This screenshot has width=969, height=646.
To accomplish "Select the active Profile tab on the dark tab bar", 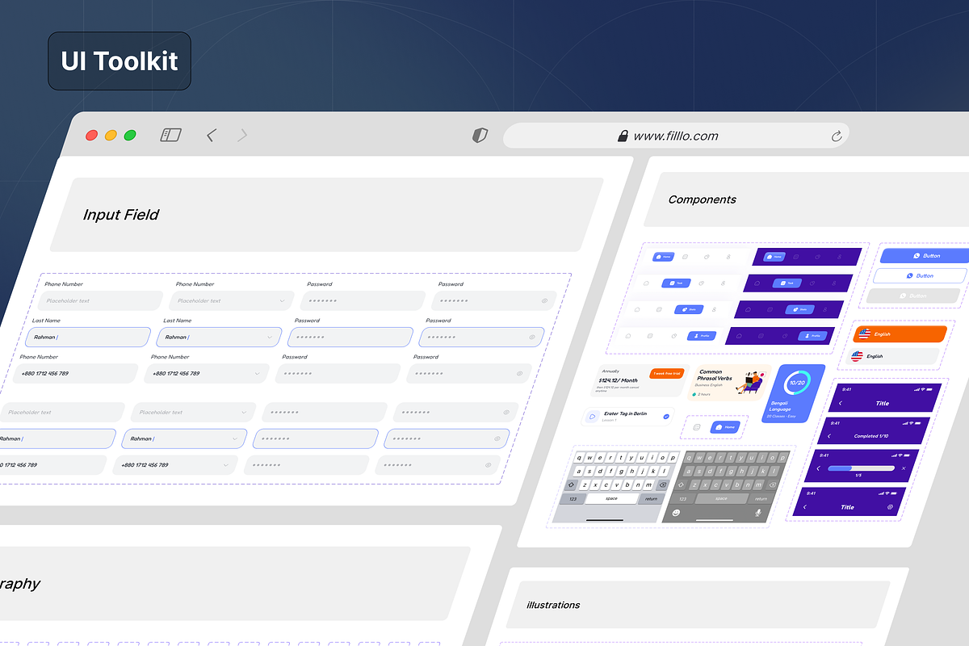I will (x=812, y=335).
